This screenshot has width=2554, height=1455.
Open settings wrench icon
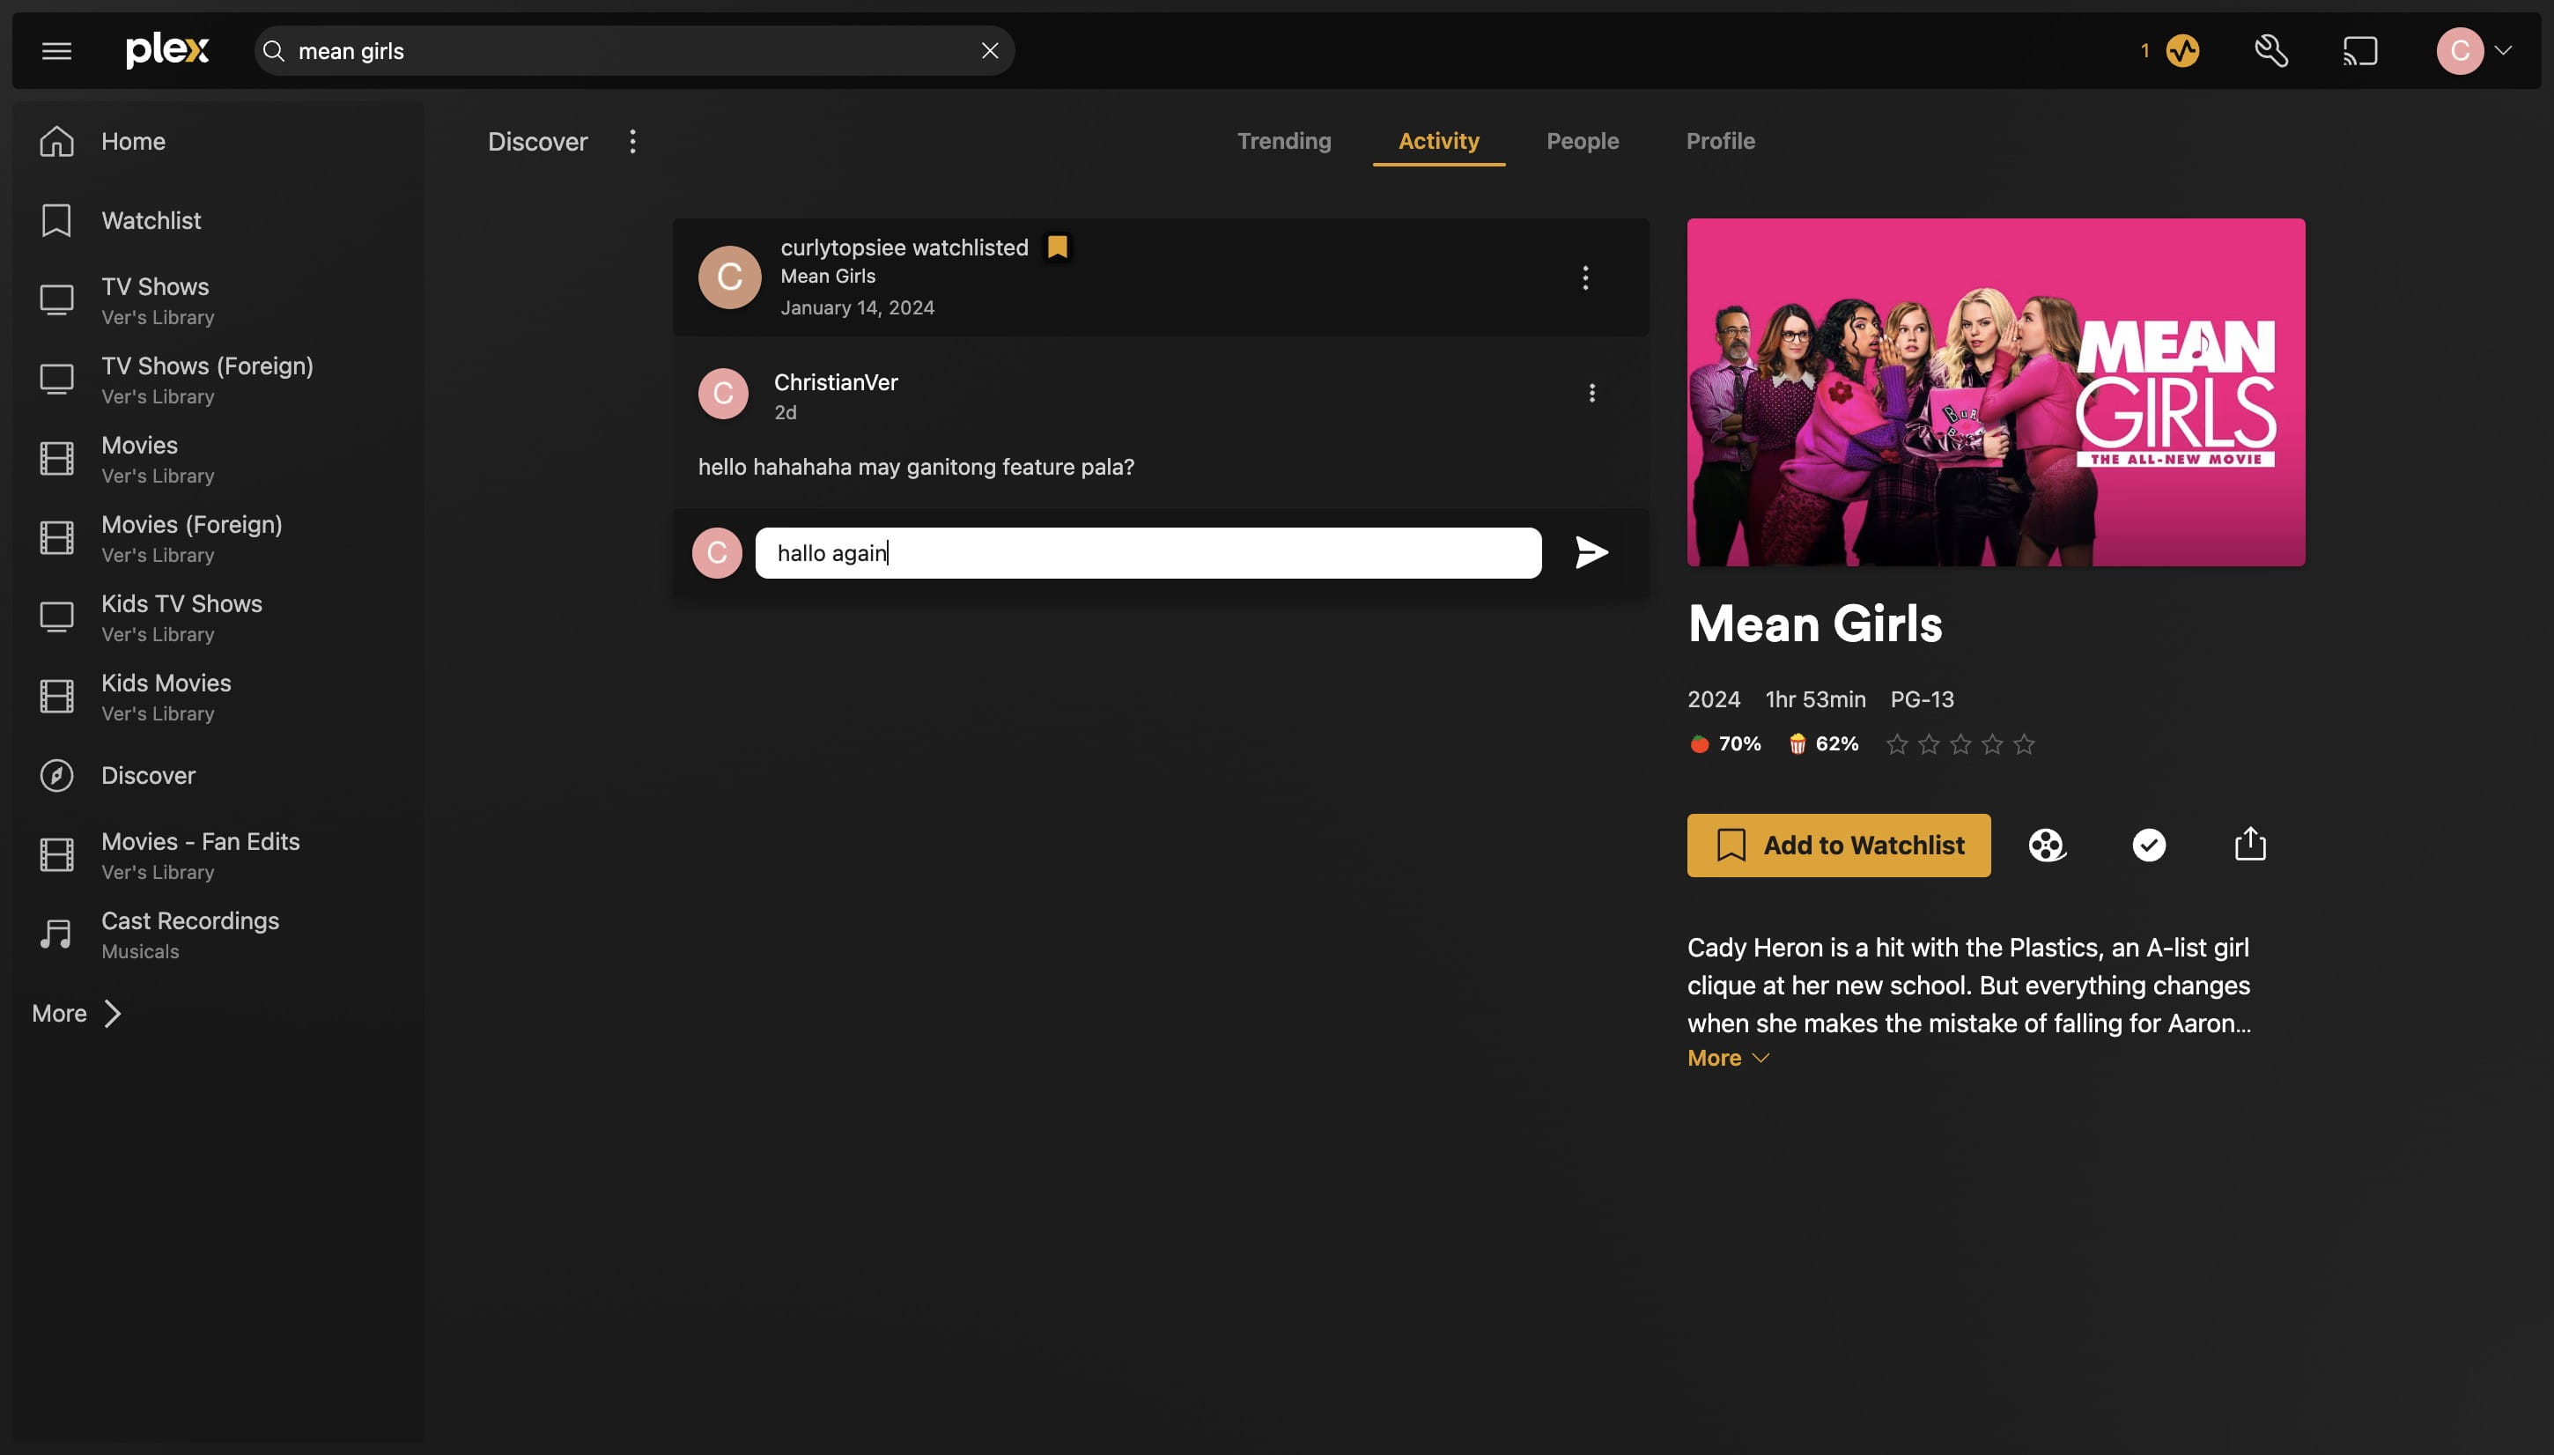point(2271,51)
